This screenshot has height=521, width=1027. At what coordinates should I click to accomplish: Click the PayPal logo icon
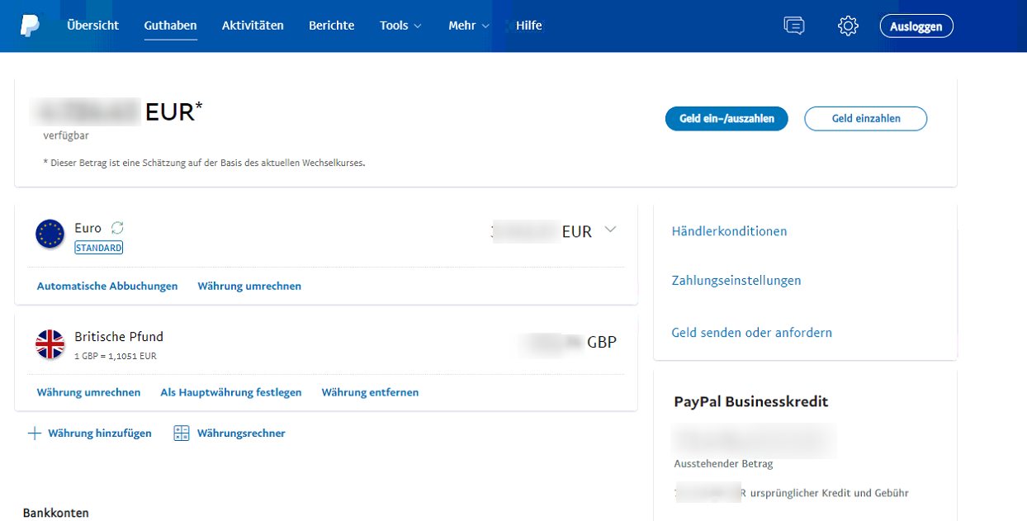click(x=30, y=26)
